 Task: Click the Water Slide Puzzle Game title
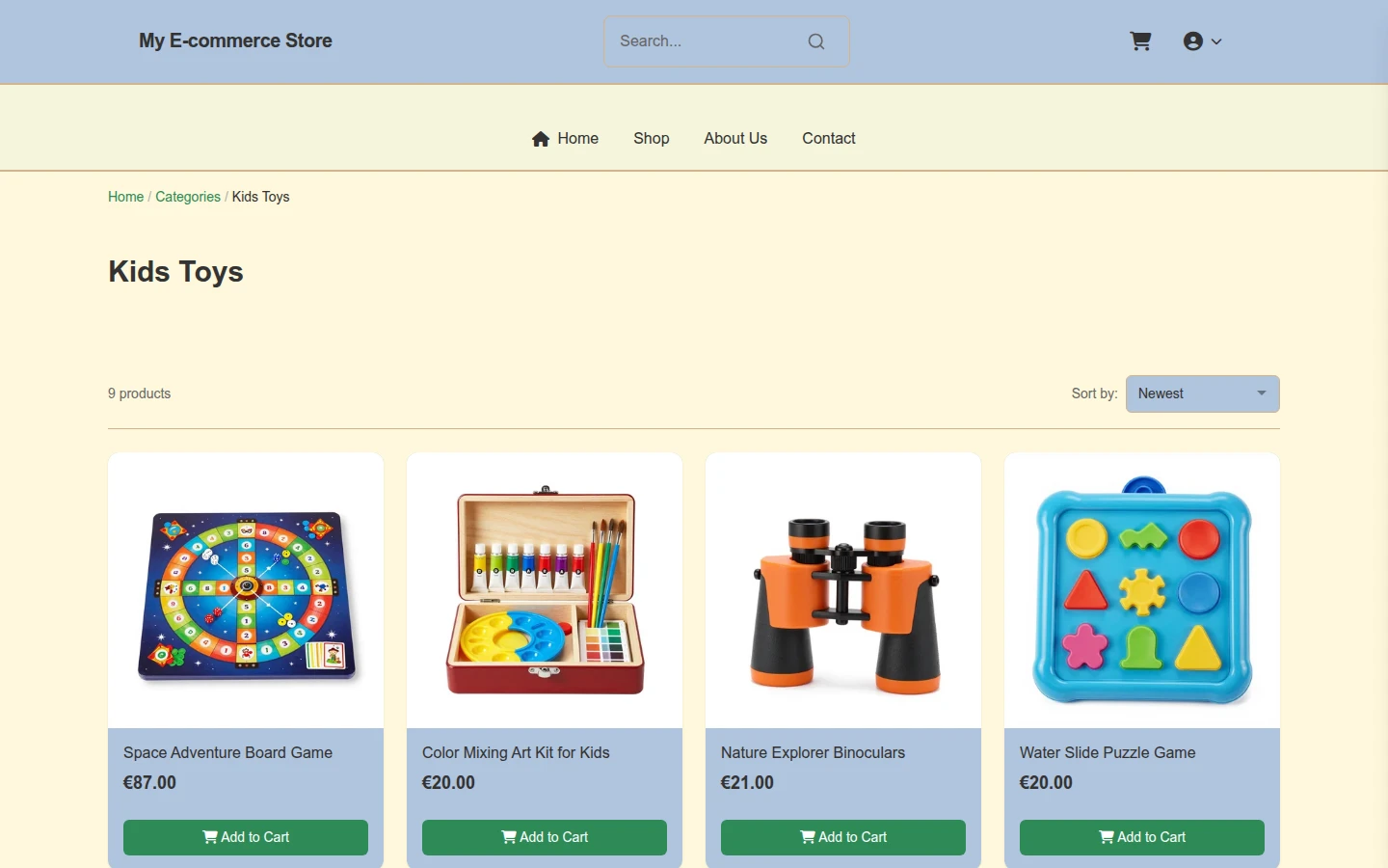pos(1108,753)
